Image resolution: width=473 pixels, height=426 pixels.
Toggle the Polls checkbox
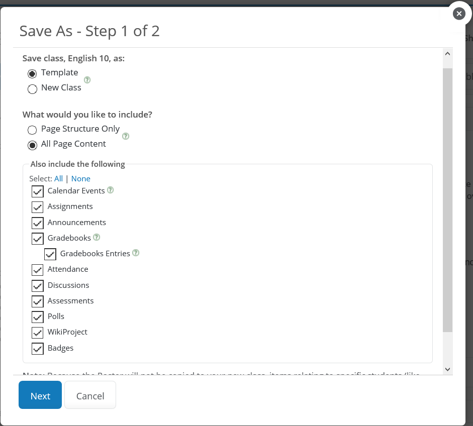pos(37,317)
